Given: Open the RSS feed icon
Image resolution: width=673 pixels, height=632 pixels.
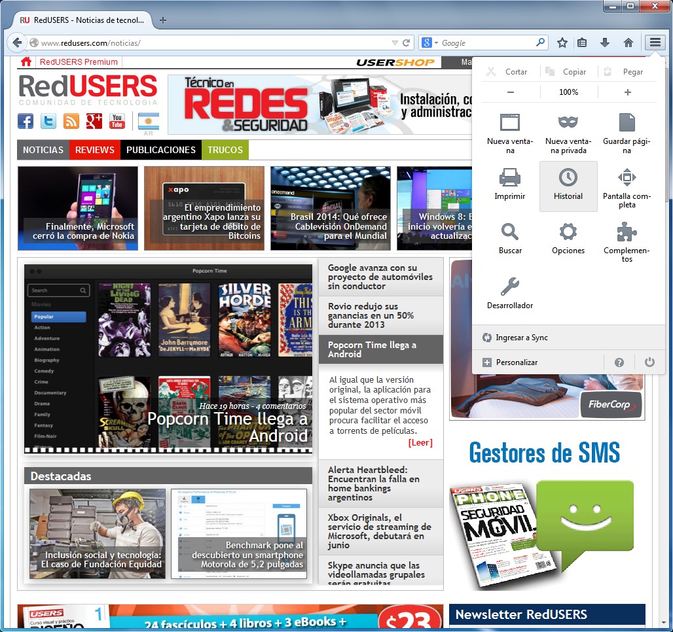Looking at the screenshot, I should (71, 121).
